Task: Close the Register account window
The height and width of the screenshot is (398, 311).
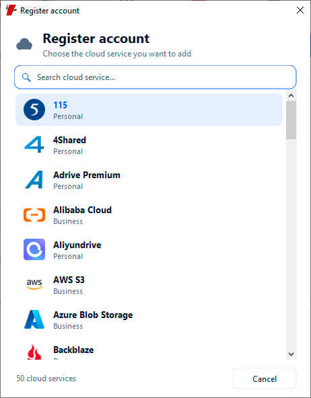Action: [300, 10]
